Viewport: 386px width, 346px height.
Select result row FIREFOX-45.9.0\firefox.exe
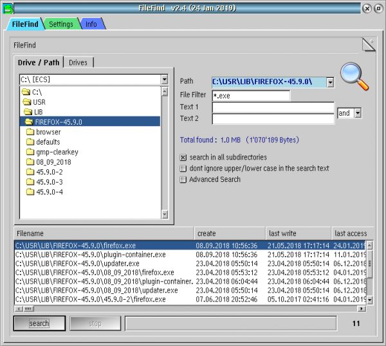tap(190, 246)
